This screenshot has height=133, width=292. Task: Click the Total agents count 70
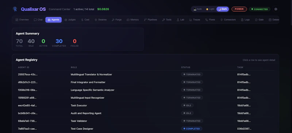(19, 41)
